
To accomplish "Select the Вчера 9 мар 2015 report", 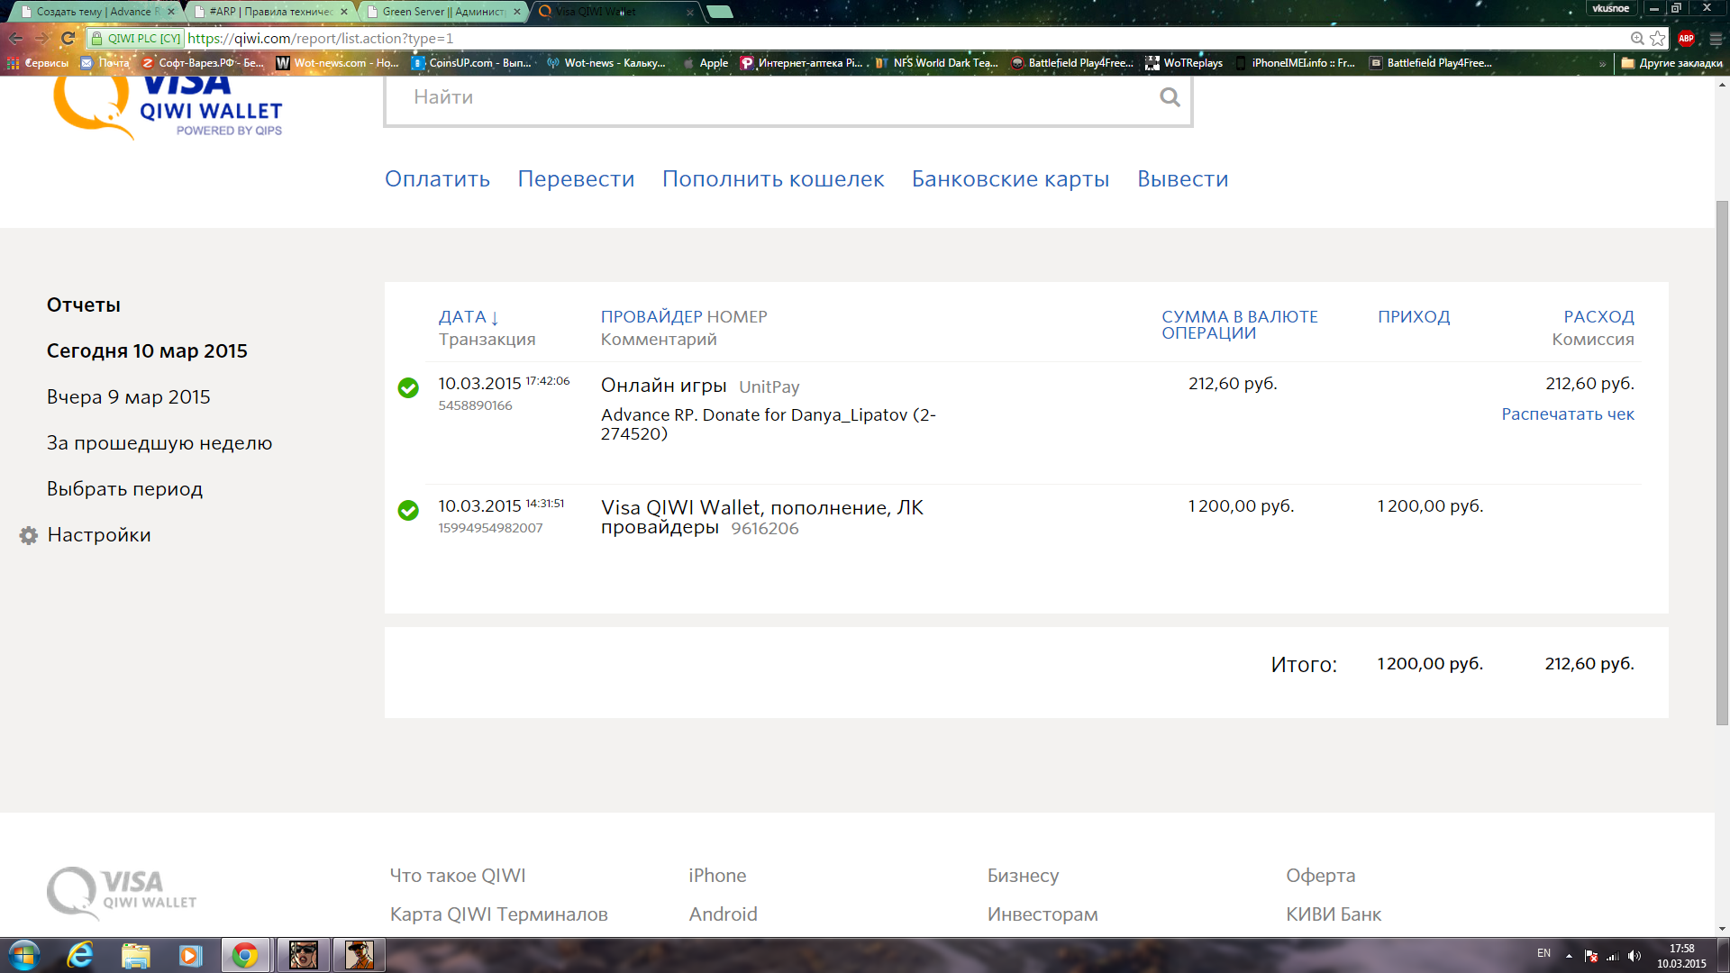I will tap(128, 397).
